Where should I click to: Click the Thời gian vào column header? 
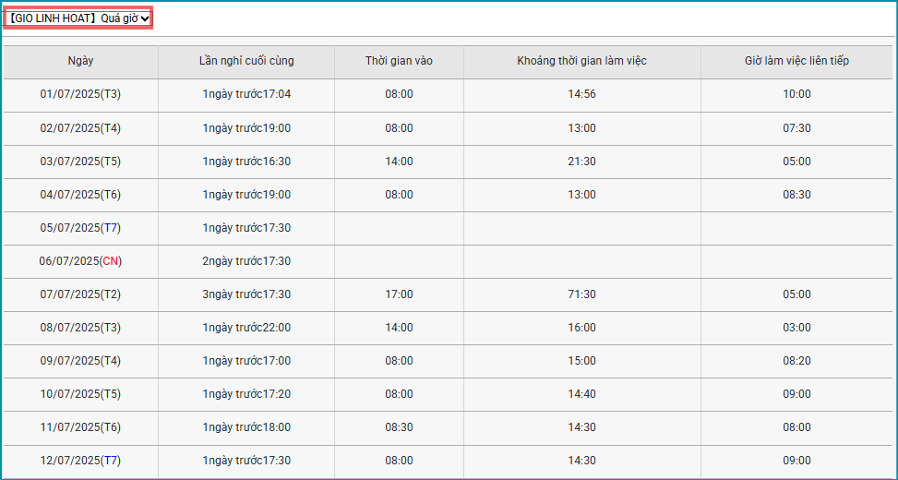[x=399, y=61]
